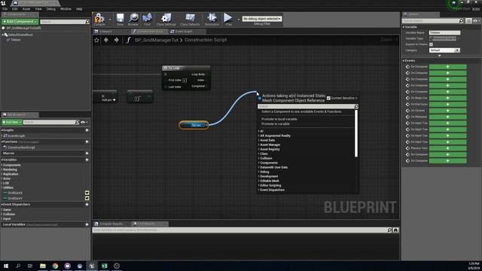Add the On Clicked event

click(447, 111)
